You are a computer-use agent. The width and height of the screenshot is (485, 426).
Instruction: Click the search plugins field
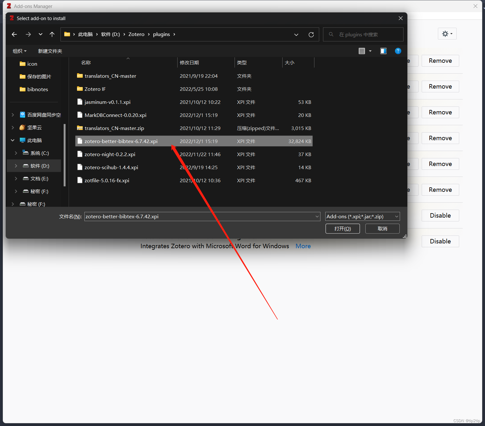363,34
